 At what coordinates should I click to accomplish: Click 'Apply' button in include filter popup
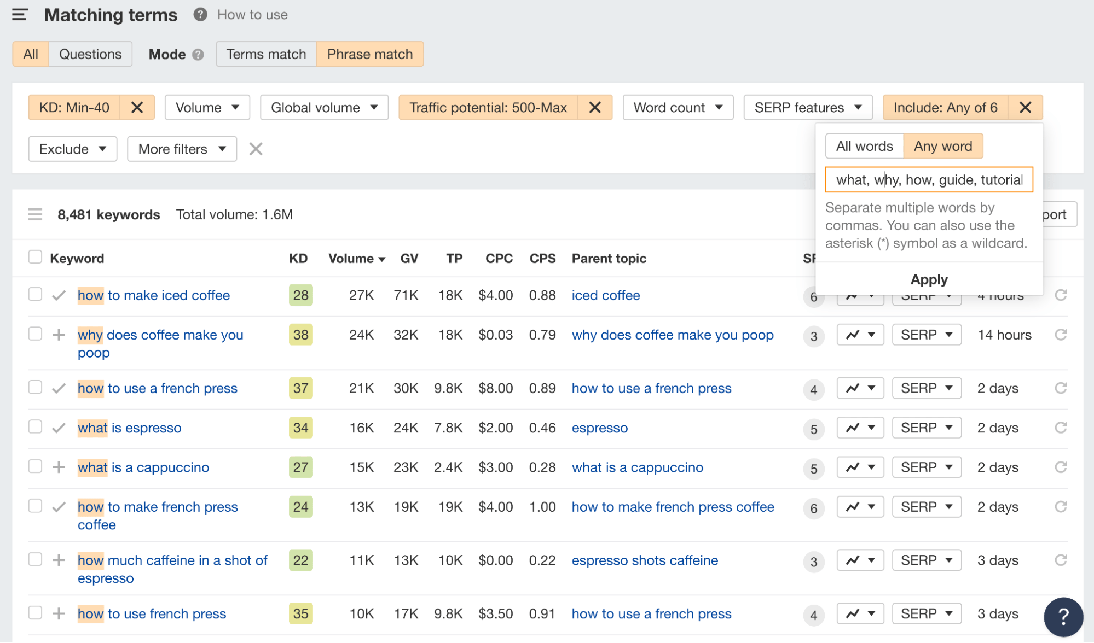929,278
